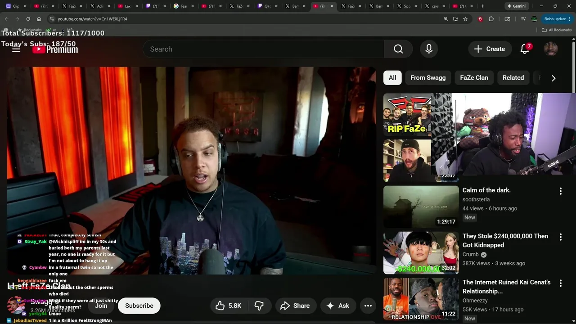Open the red extension icon
Viewport: 576px width, 324px height.
[x=480, y=19]
